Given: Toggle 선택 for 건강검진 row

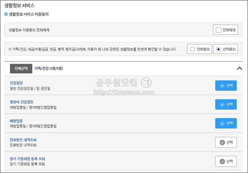Looking at the screenshot, I should point(226,85).
